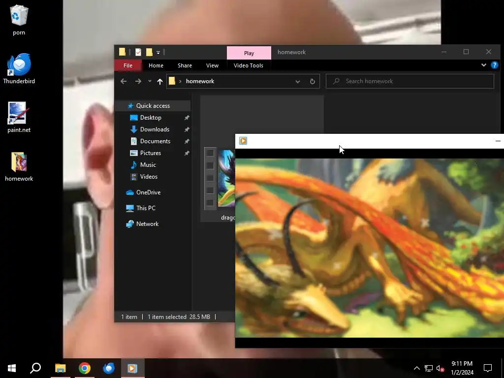
Task: Go up one folder level
Action: click(160, 81)
